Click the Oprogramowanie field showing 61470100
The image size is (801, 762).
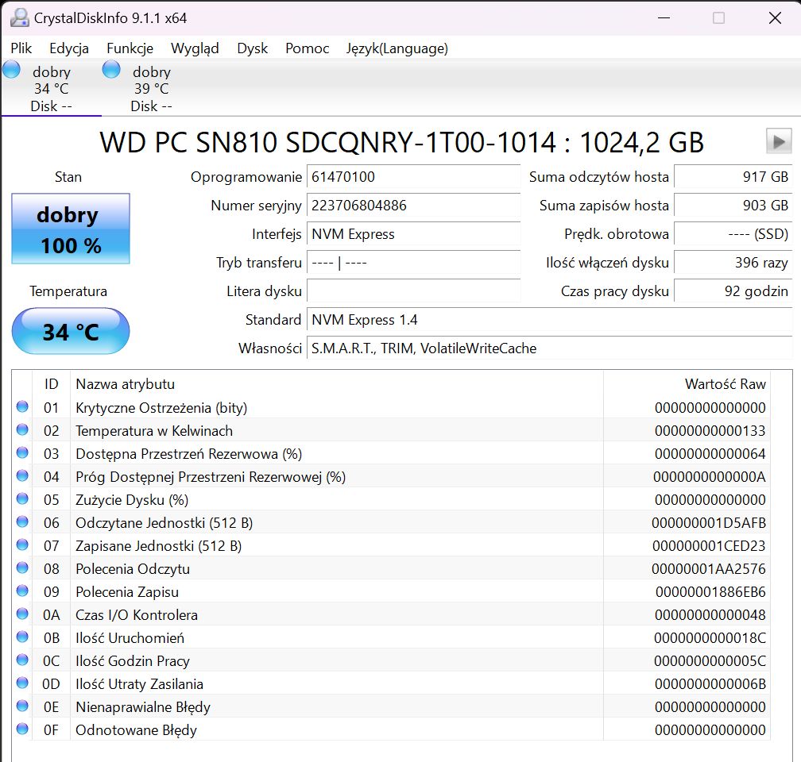point(413,177)
